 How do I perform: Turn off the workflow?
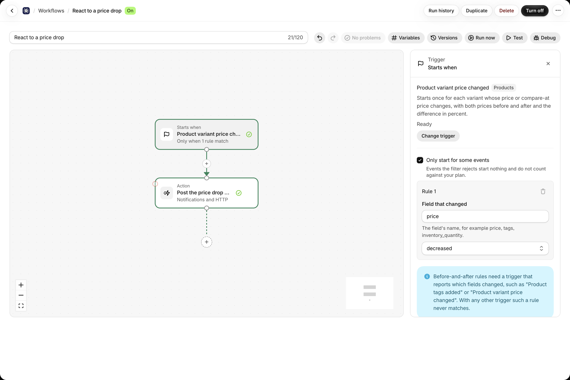pos(535,11)
